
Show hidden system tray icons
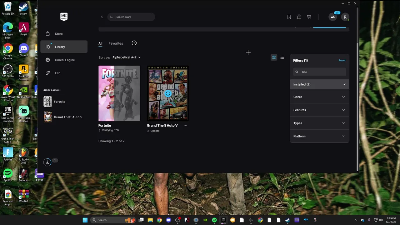tap(356, 220)
